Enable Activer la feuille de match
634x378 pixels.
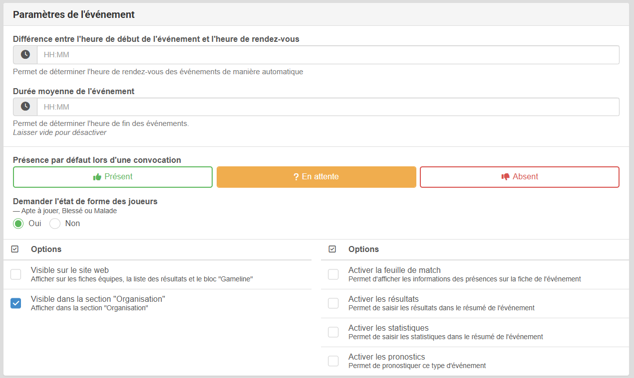(x=333, y=274)
